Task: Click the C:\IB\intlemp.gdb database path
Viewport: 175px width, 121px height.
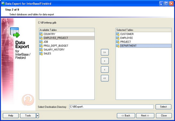Action: point(47,23)
